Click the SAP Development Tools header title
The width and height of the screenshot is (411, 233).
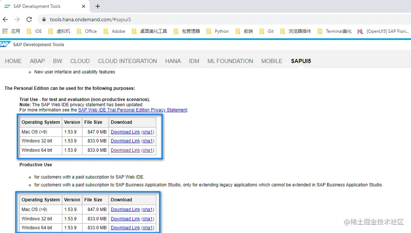tap(38, 45)
